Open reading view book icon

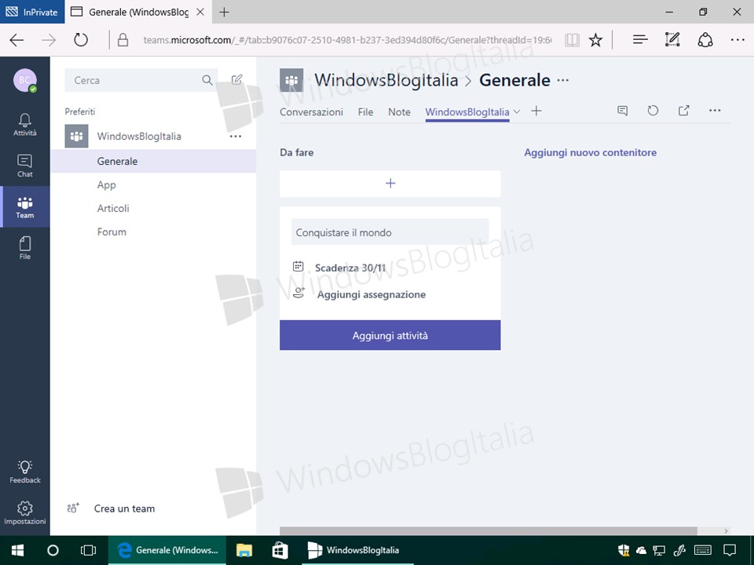[x=572, y=40]
